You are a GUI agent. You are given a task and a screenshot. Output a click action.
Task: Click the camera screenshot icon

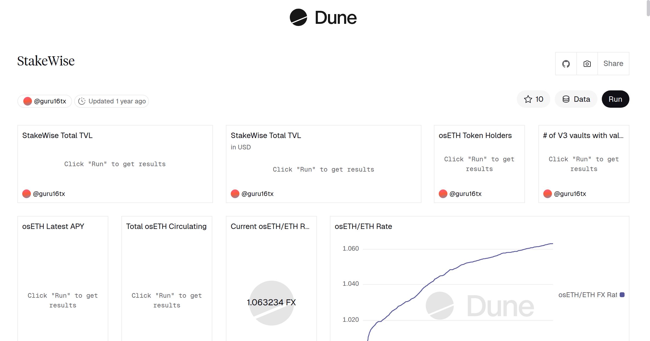[587, 64]
